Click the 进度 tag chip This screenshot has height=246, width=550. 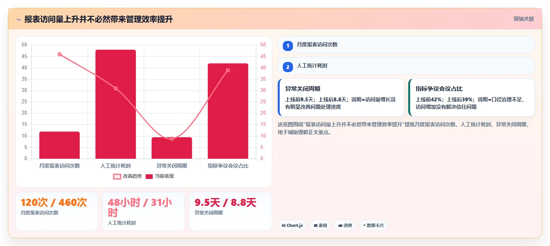pyautogui.click(x=345, y=225)
